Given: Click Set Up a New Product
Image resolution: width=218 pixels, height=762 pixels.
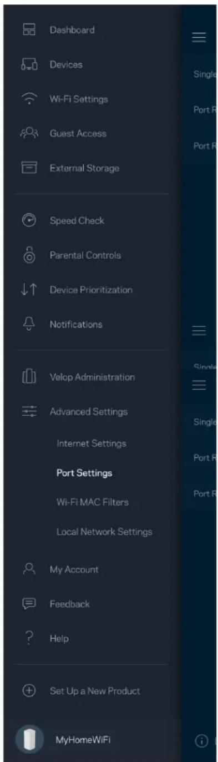Looking at the screenshot, I should point(95,691).
